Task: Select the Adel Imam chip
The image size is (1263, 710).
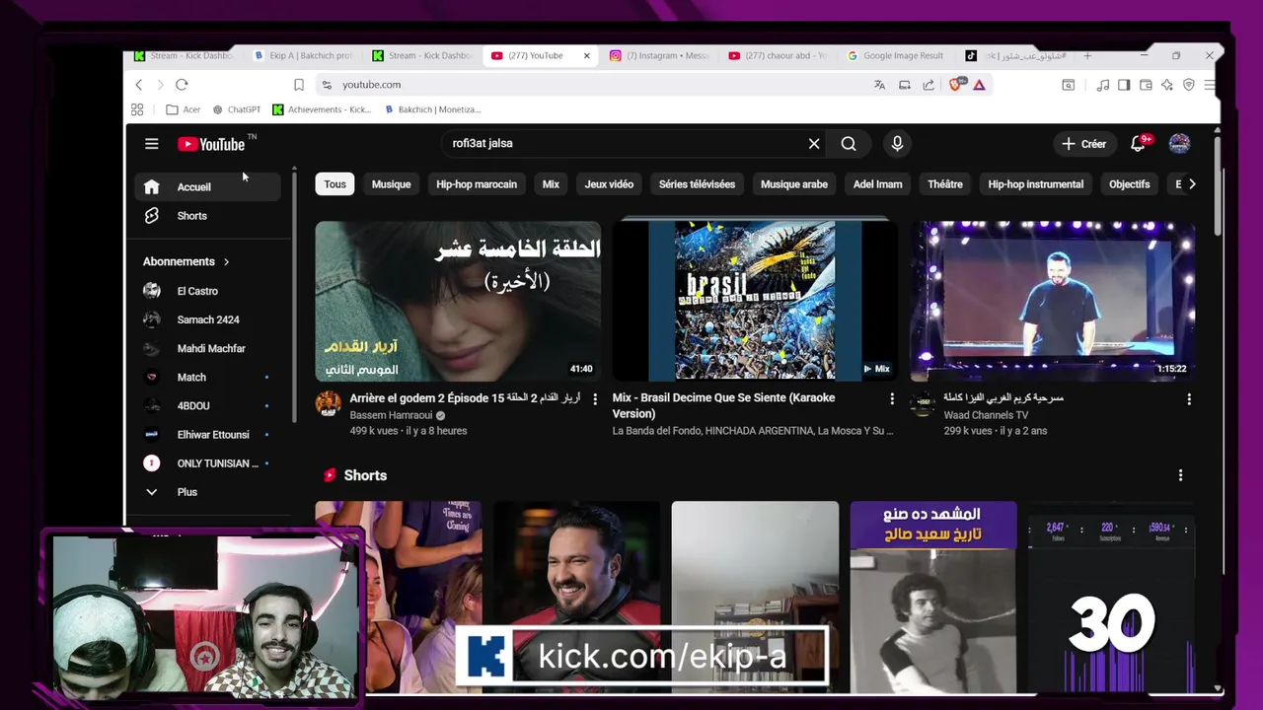Action: [x=877, y=184]
